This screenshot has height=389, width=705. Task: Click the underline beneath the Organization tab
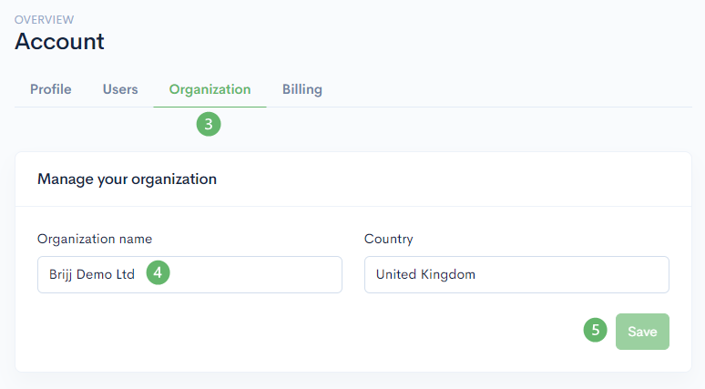tap(209, 107)
